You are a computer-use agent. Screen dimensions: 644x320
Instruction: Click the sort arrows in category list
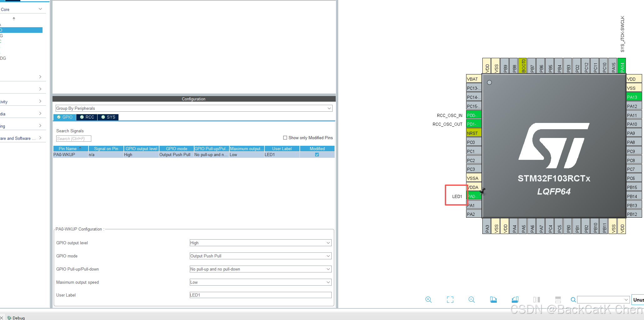(14, 19)
